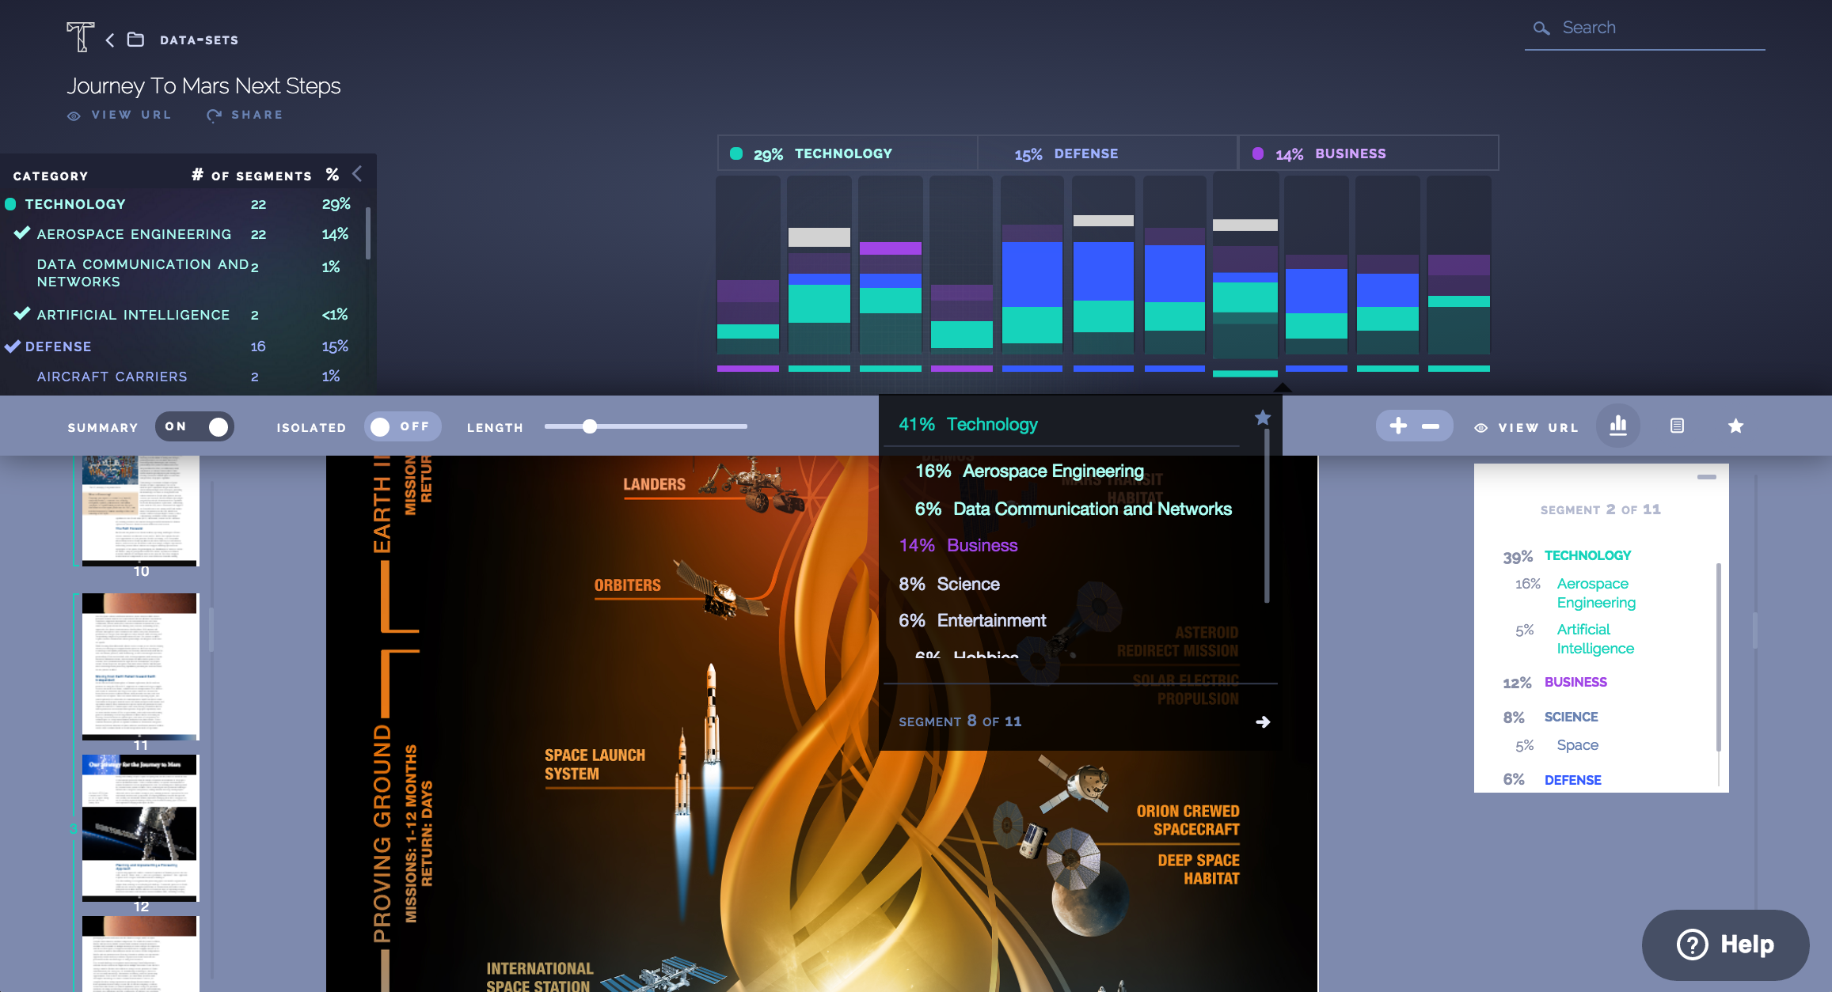The image size is (1832, 992).
Task: Click 6% Entertainment in segment popup
Action: tap(972, 620)
